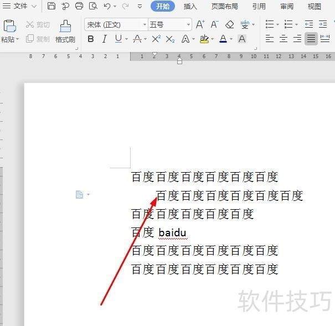Toggle character shading A icon
335x326 pixels.
pyautogui.click(x=242, y=39)
